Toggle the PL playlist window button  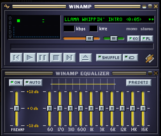click(x=147, y=38)
